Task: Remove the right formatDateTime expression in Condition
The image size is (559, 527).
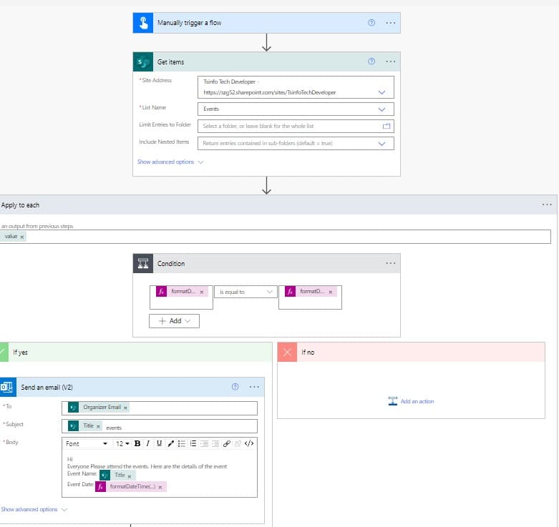Action: (x=331, y=292)
